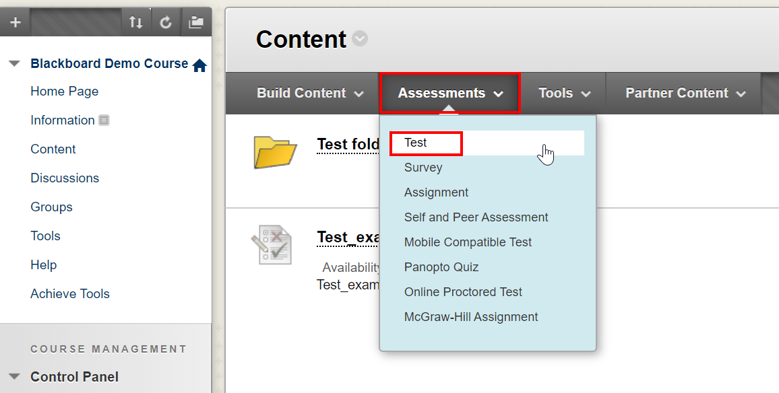Open the yellow Test folder icon

[x=275, y=153]
